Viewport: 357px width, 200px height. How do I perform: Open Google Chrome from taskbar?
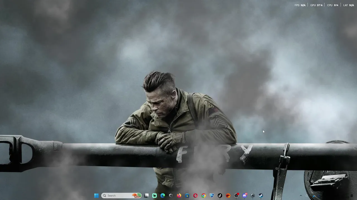[204, 196]
